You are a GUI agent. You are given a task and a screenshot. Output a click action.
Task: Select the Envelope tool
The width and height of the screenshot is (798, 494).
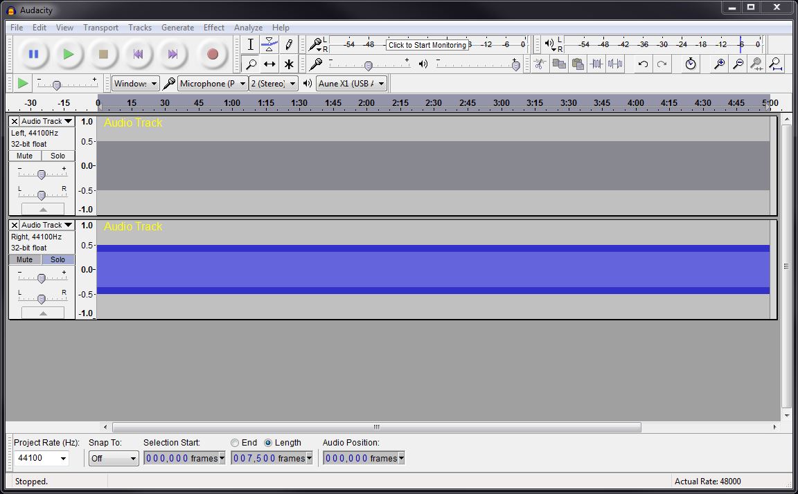[x=269, y=44]
